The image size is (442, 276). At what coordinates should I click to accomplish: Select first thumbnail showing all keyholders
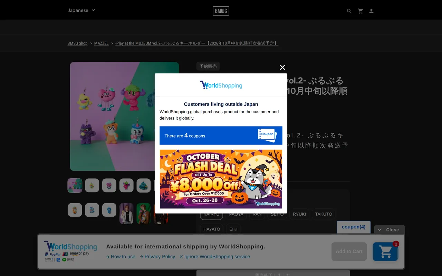[x=75, y=186]
